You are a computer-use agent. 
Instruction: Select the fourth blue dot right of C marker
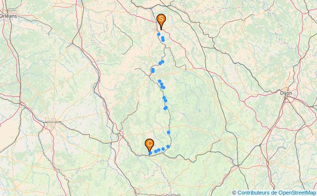point(163,149)
